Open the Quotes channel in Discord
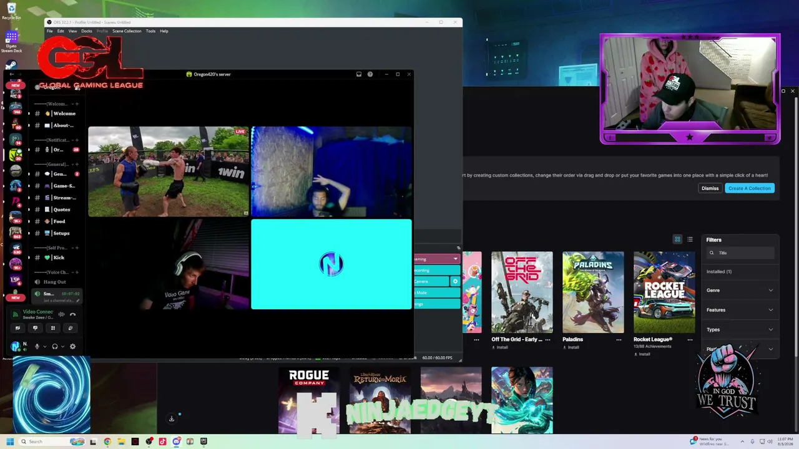The width and height of the screenshot is (799, 449). [57, 210]
